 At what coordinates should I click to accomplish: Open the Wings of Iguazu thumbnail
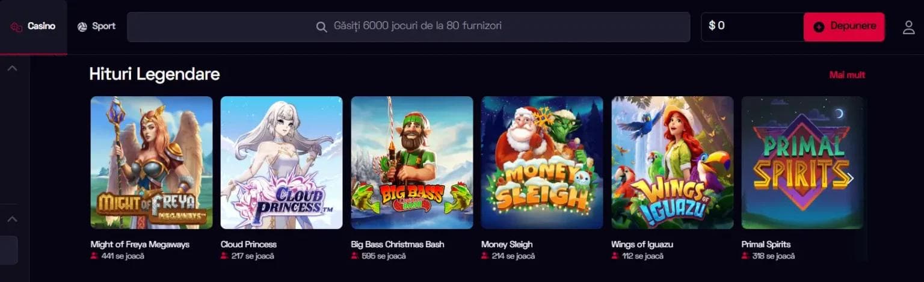(x=673, y=162)
